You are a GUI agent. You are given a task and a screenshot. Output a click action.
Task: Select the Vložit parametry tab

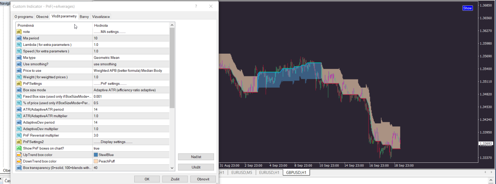pyautogui.click(x=64, y=16)
